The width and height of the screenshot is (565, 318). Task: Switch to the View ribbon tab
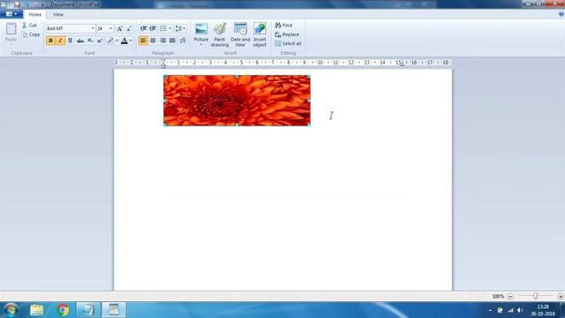coord(58,15)
